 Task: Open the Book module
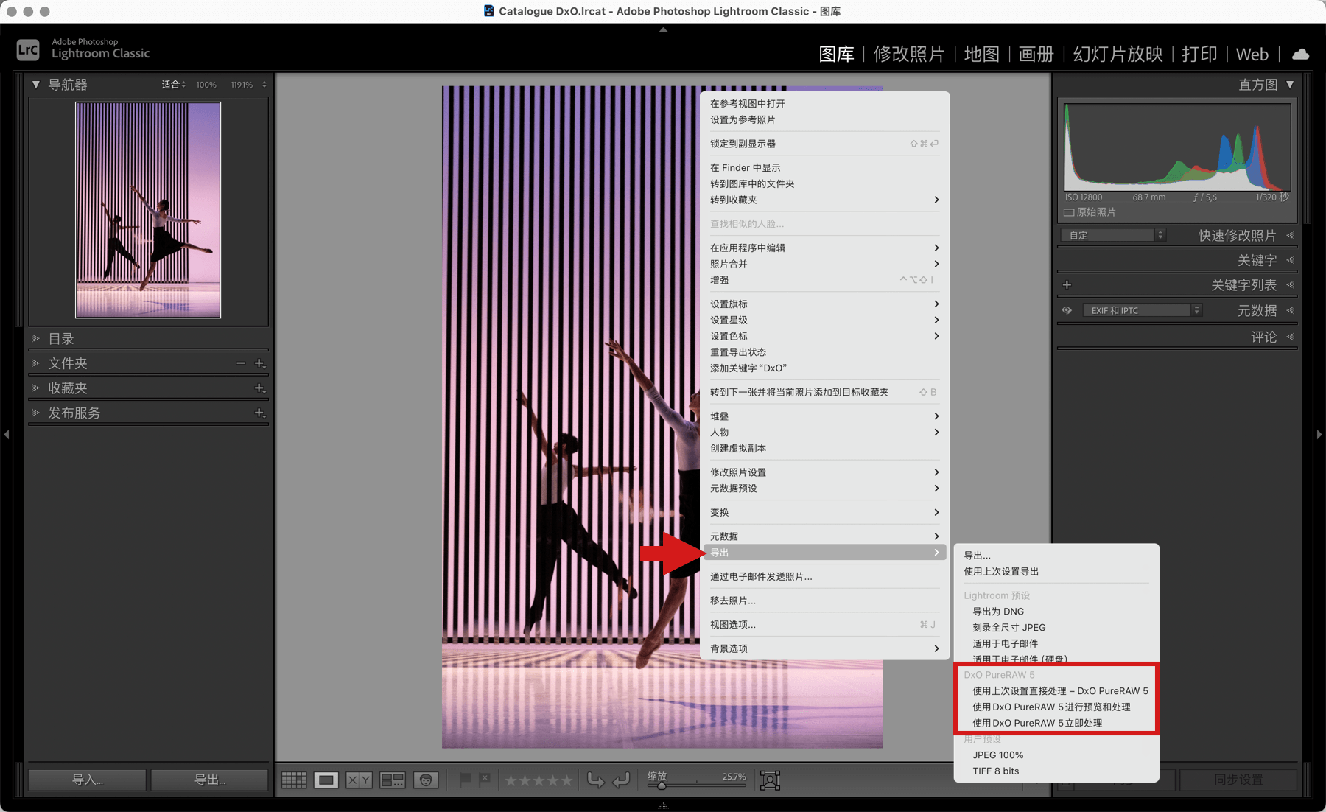(1036, 54)
